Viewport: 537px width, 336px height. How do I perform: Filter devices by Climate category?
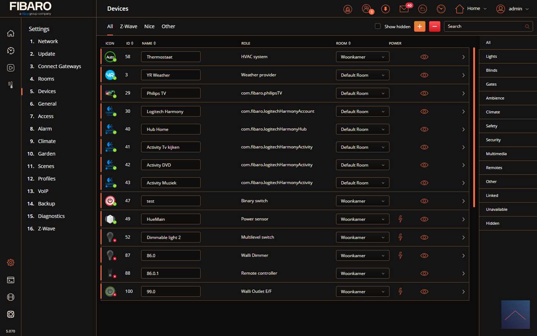click(x=493, y=112)
